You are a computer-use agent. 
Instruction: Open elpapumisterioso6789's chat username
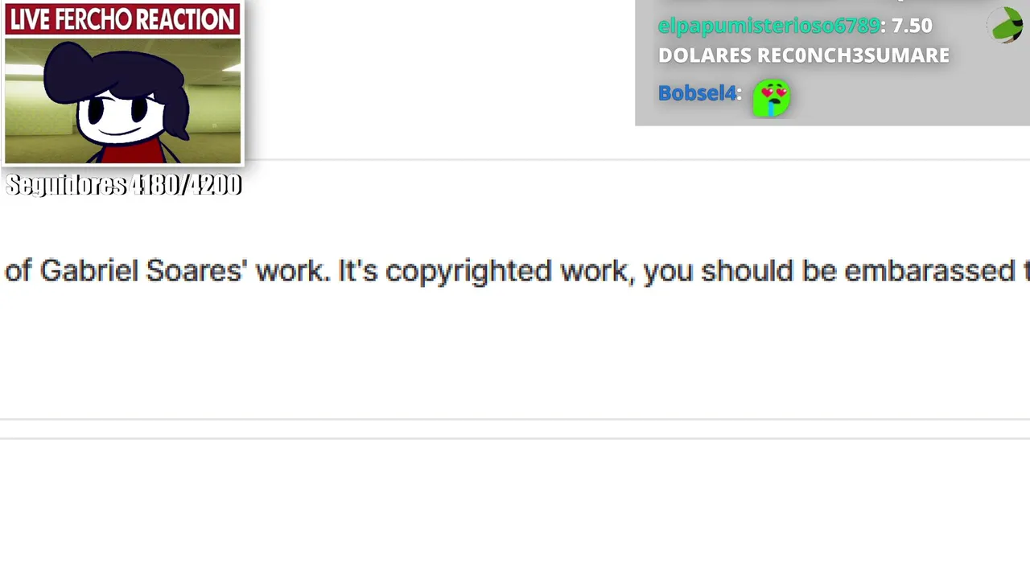point(769,26)
